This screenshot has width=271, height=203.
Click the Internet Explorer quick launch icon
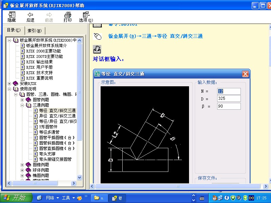(39, 198)
